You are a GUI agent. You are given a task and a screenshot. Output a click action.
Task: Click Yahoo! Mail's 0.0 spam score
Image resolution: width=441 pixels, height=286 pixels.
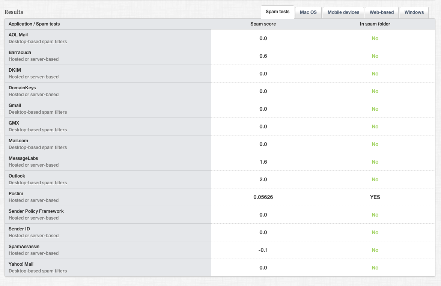(263, 268)
